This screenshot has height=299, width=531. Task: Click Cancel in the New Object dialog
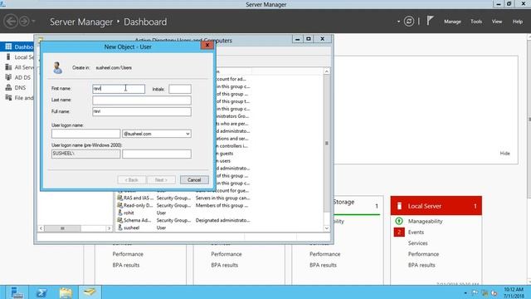click(x=194, y=179)
